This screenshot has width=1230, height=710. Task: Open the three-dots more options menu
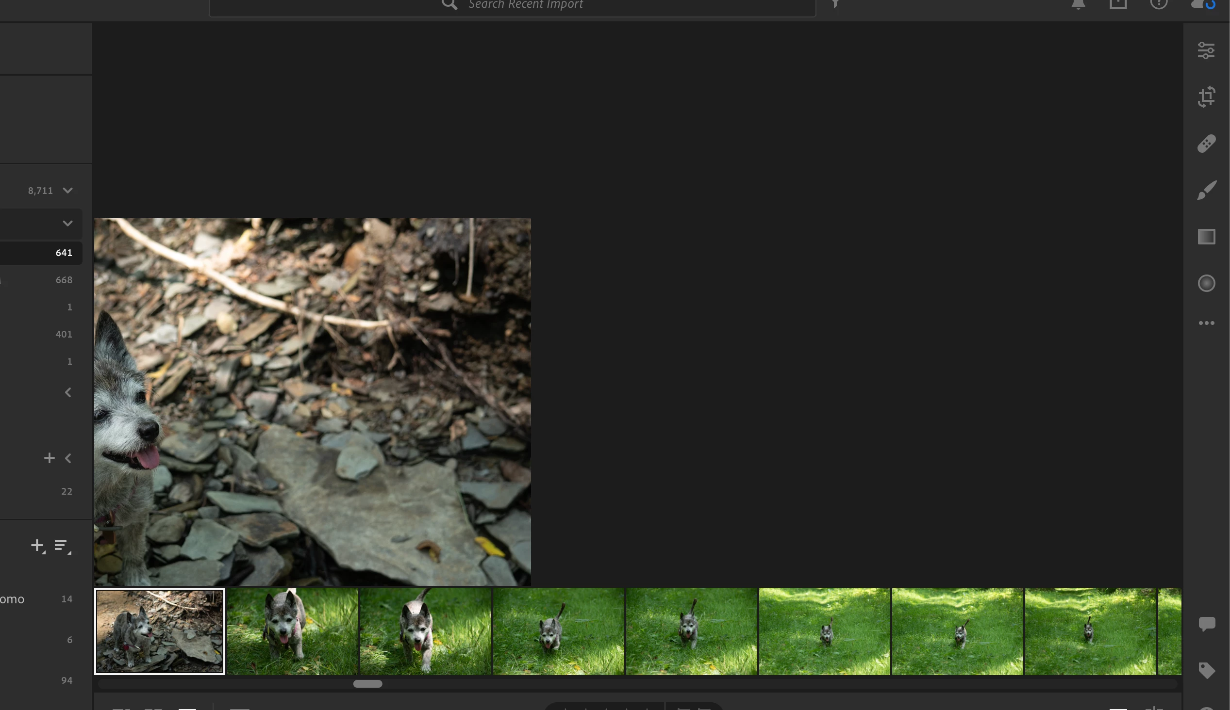point(1206,323)
